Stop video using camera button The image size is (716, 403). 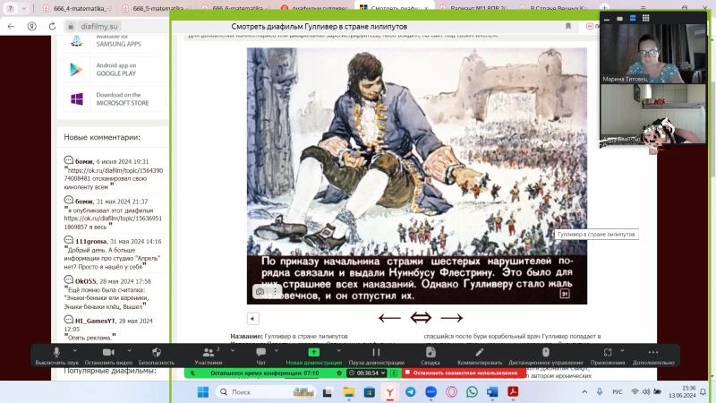pyautogui.click(x=107, y=356)
